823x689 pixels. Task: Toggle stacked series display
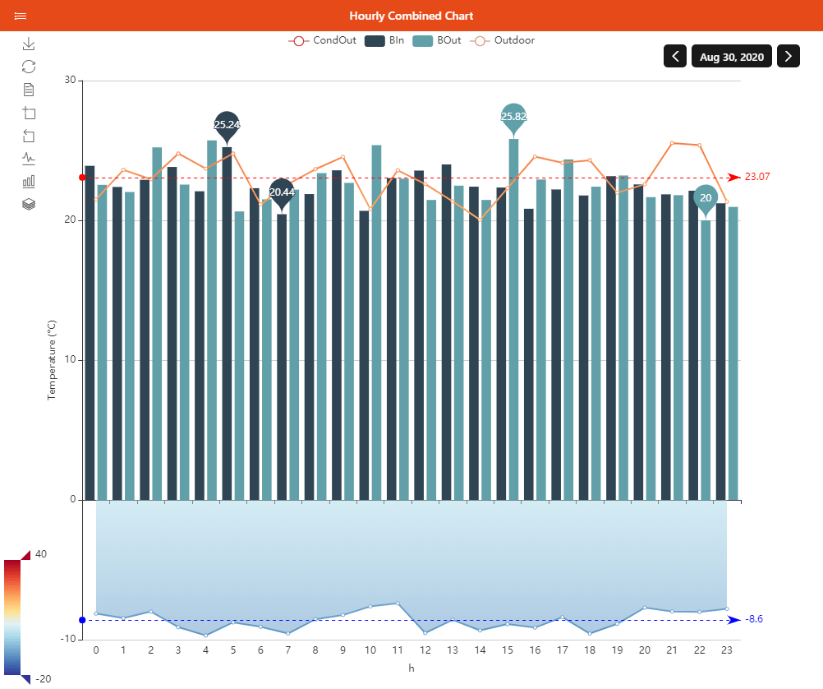click(x=29, y=204)
